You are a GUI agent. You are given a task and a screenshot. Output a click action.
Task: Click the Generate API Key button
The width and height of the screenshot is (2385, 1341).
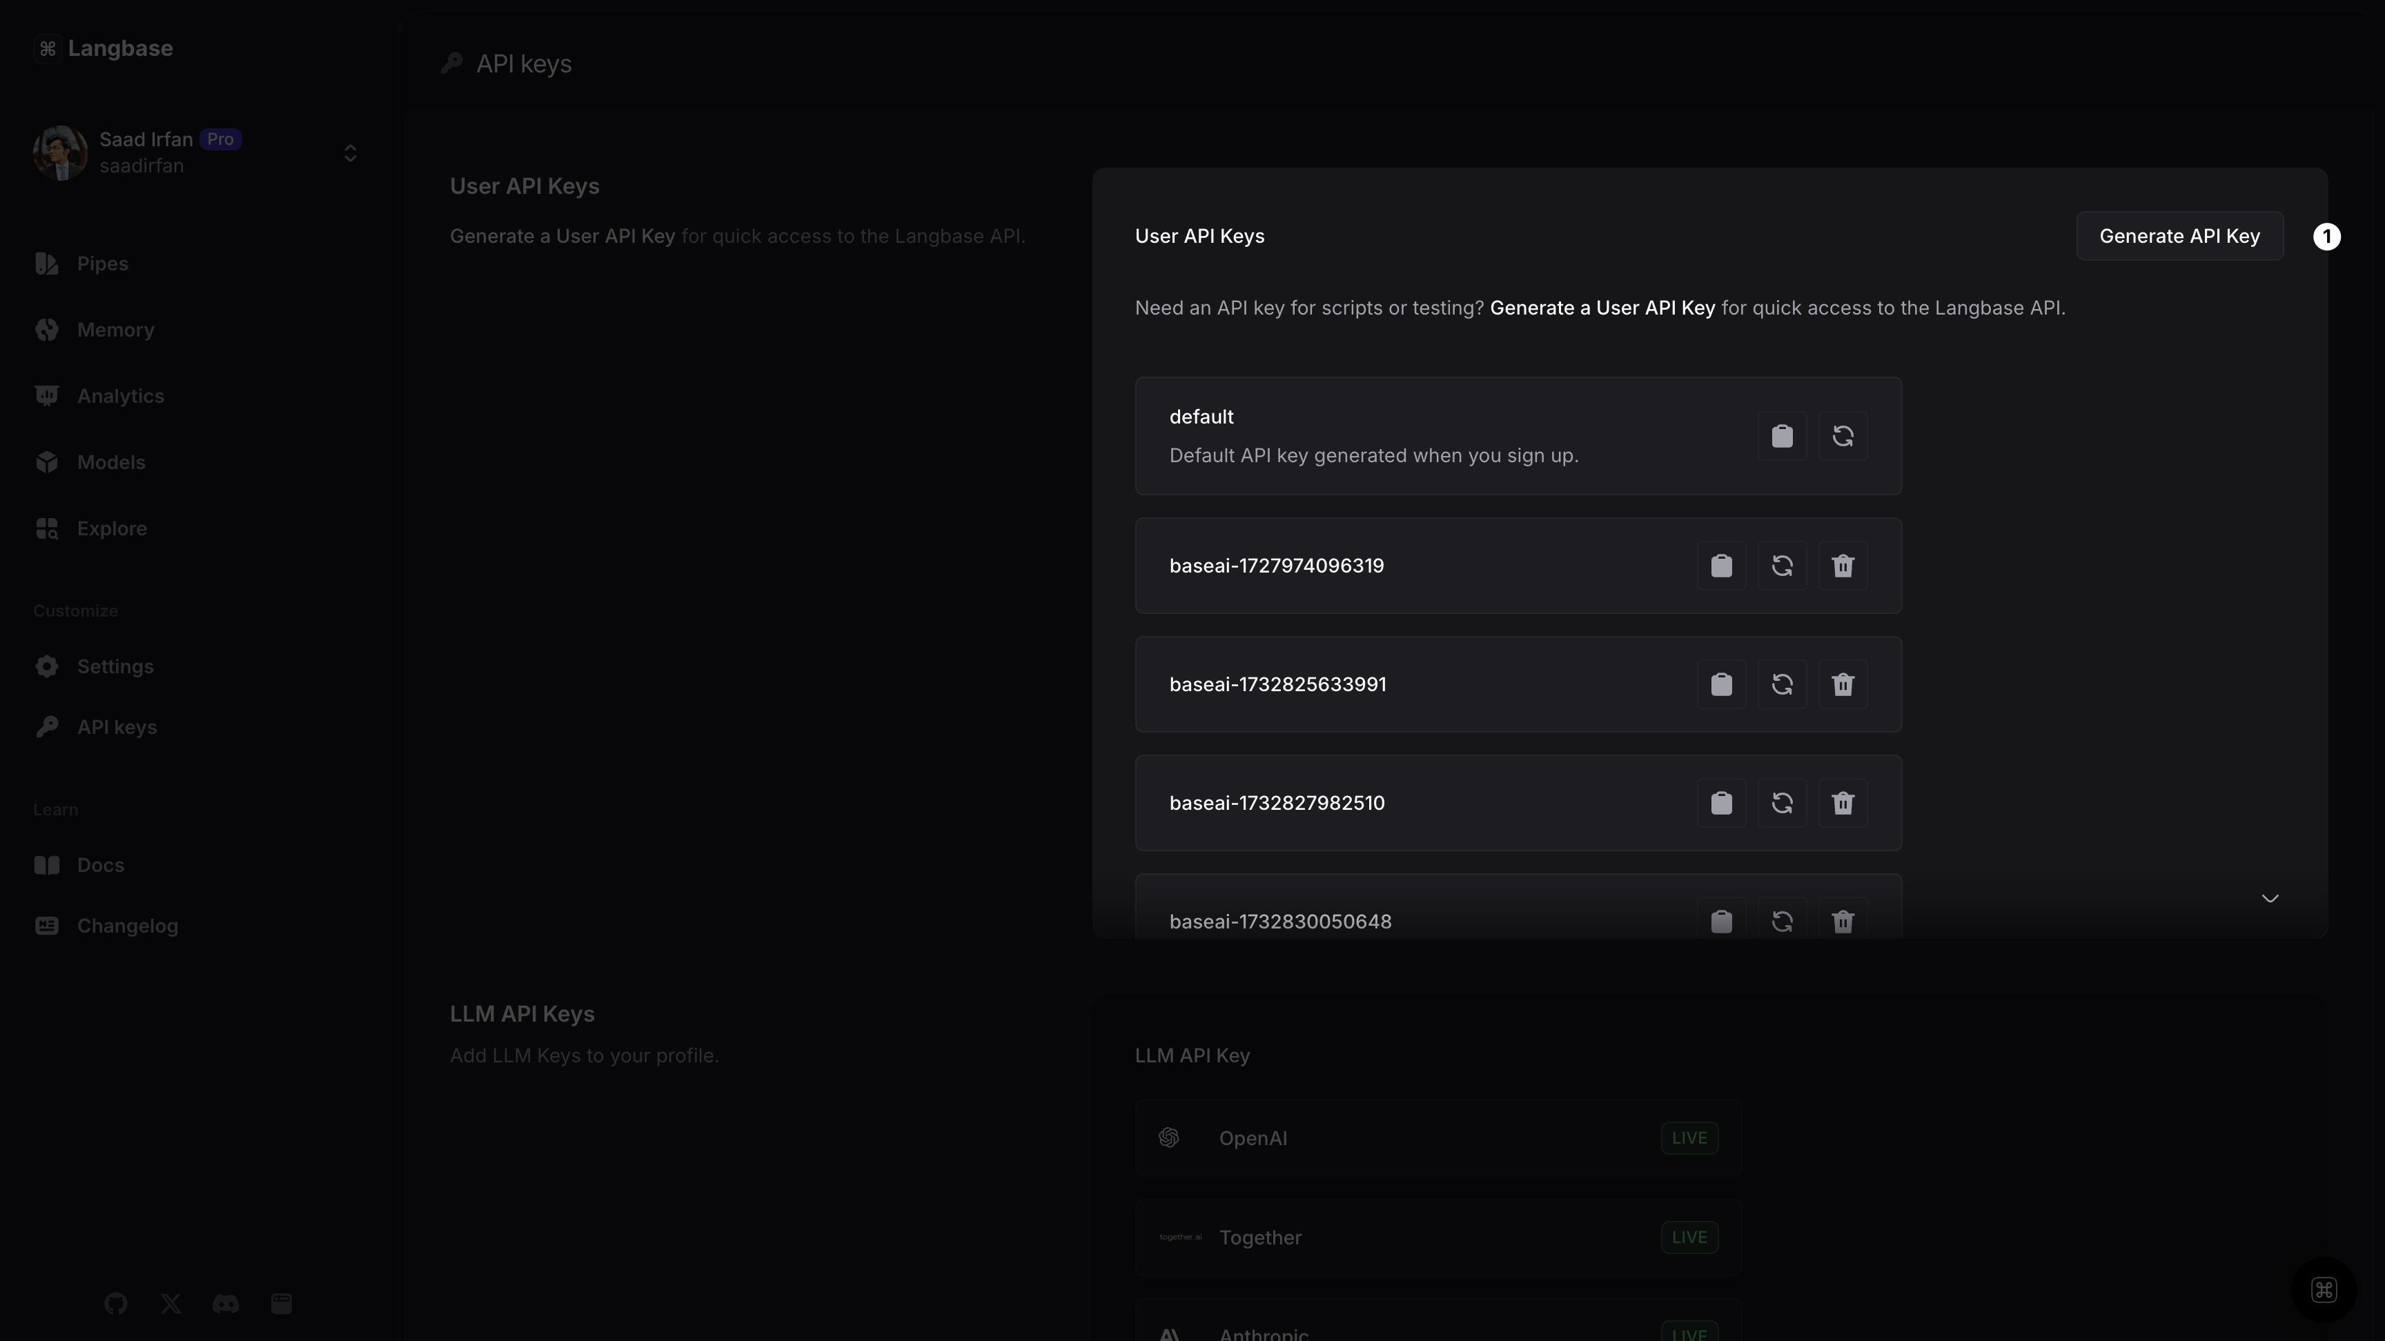coord(2179,236)
